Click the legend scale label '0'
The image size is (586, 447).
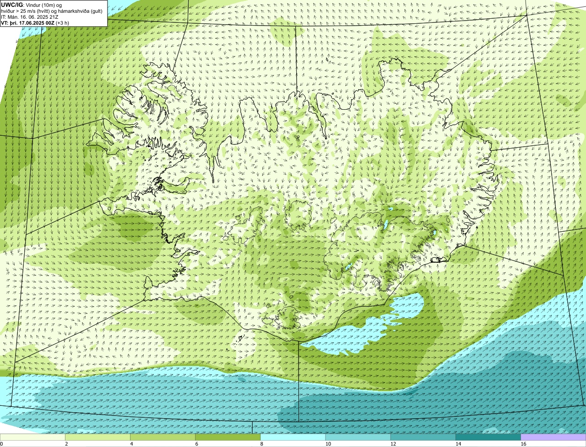pyautogui.click(x=1, y=444)
